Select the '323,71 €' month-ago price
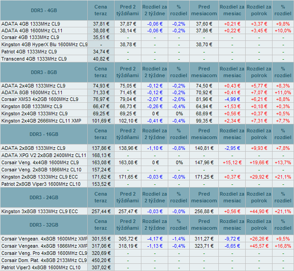The width and height of the screenshot is (294, 271). point(204,246)
